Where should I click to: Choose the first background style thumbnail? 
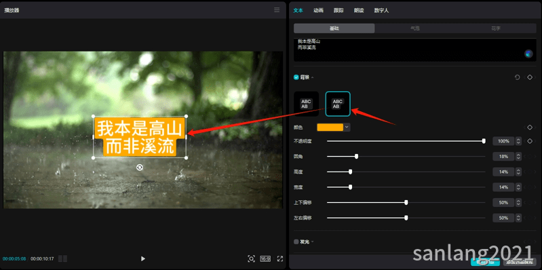click(306, 104)
